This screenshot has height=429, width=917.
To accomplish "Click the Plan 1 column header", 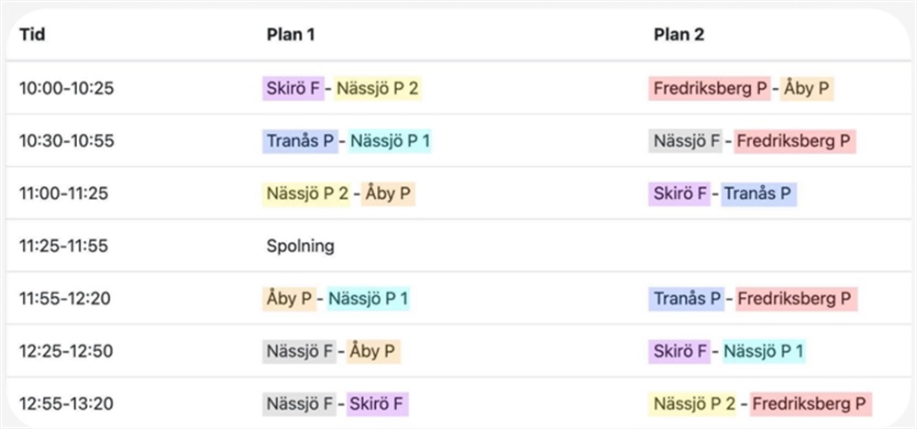I will coord(290,35).
